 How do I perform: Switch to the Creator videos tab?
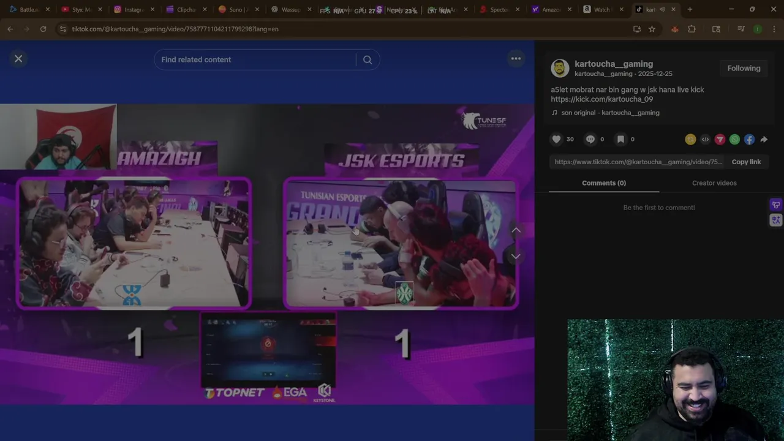click(x=714, y=183)
